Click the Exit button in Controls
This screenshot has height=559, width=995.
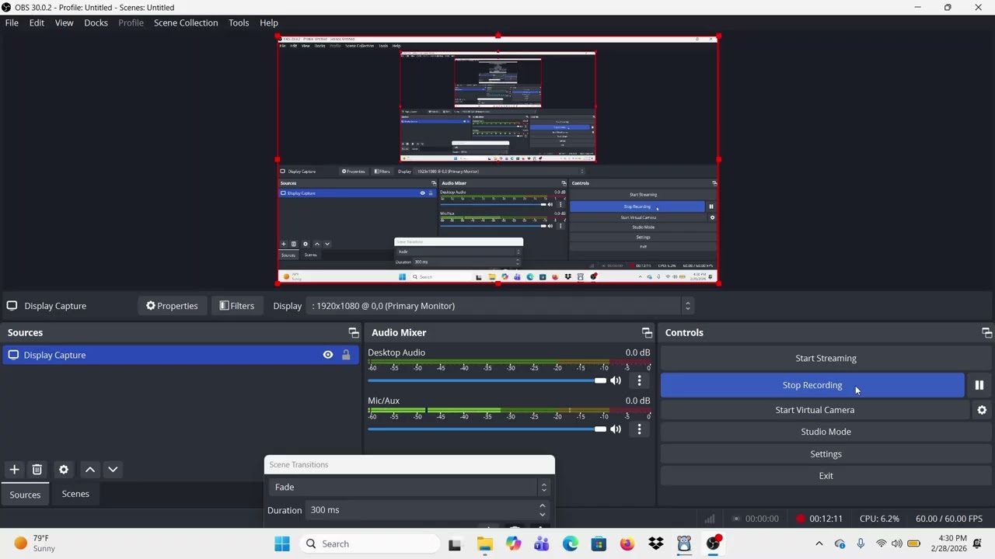click(x=826, y=476)
